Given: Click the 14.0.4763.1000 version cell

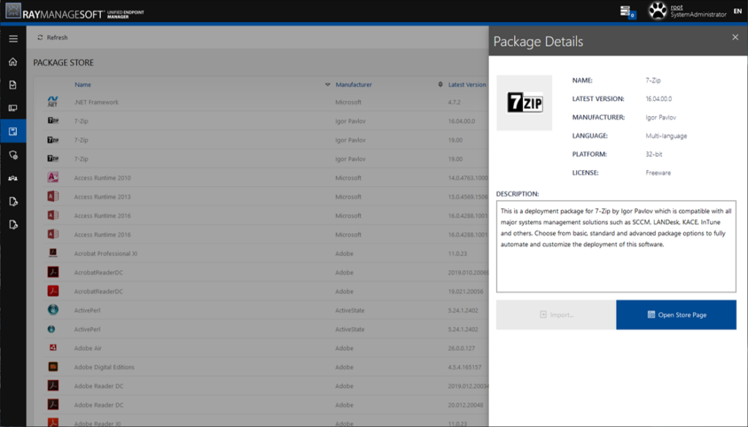Looking at the screenshot, I should pos(468,178).
